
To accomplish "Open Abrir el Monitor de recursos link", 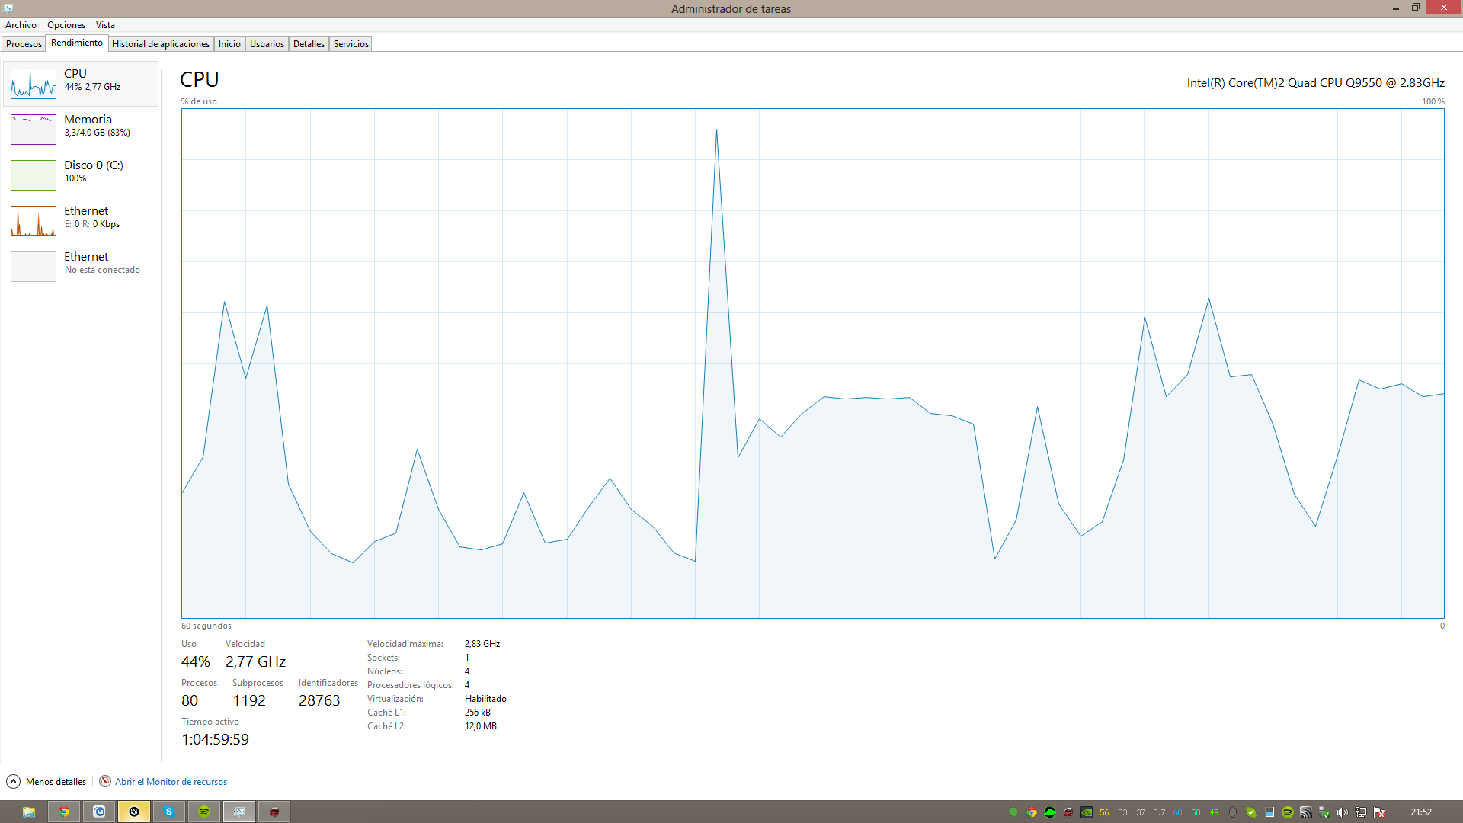I will pyautogui.click(x=171, y=782).
